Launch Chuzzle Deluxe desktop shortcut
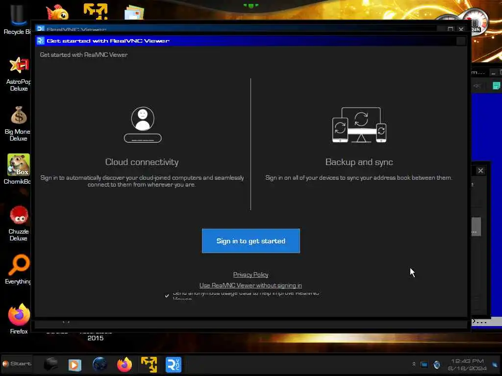 click(x=19, y=223)
